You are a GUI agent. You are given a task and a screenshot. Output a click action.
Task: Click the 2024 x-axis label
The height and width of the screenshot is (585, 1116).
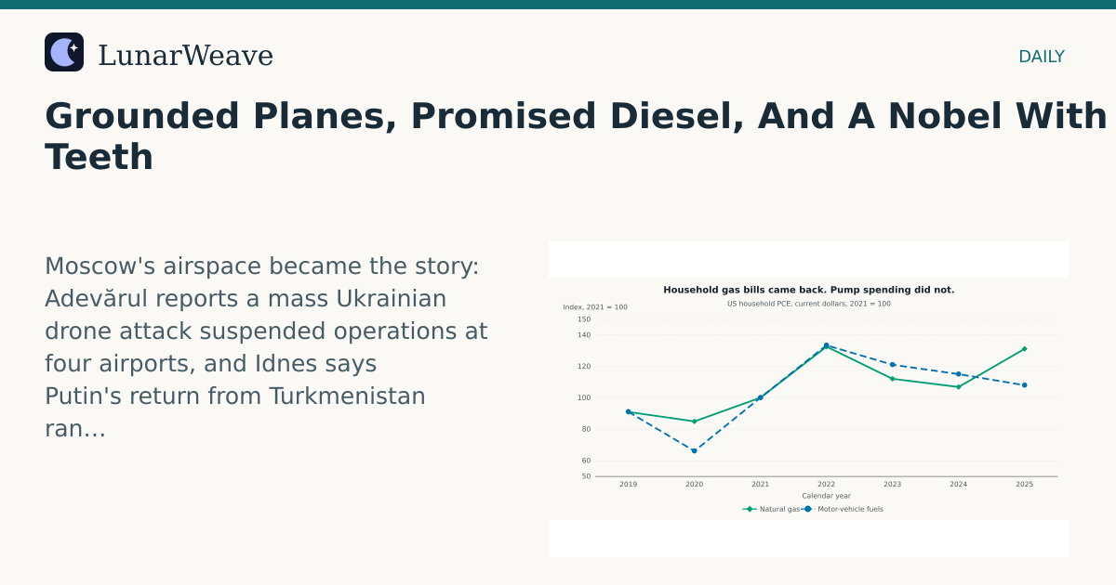(x=958, y=484)
